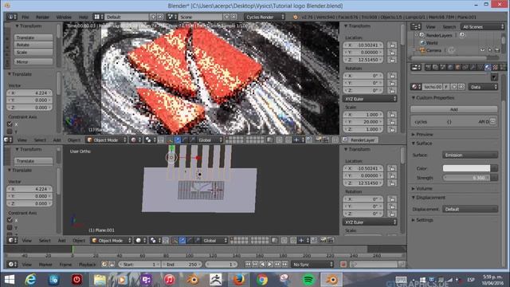The height and width of the screenshot is (287, 510).
Task: Click the Vector X field in top Translate panel
Action: pos(29,92)
